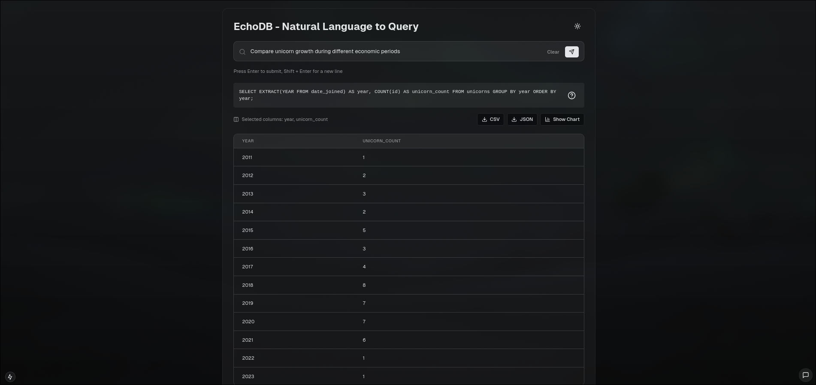The height and width of the screenshot is (385, 816).
Task: Click the lightning bolt icon at bottom left
Action: point(10,377)
